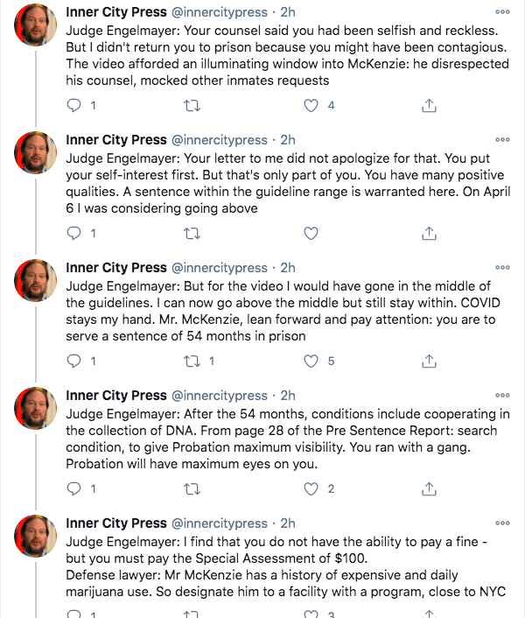525x618 pixels.
Task: Like the 'maximum eyes on you' tweet
Action: (x=311, y=488)
